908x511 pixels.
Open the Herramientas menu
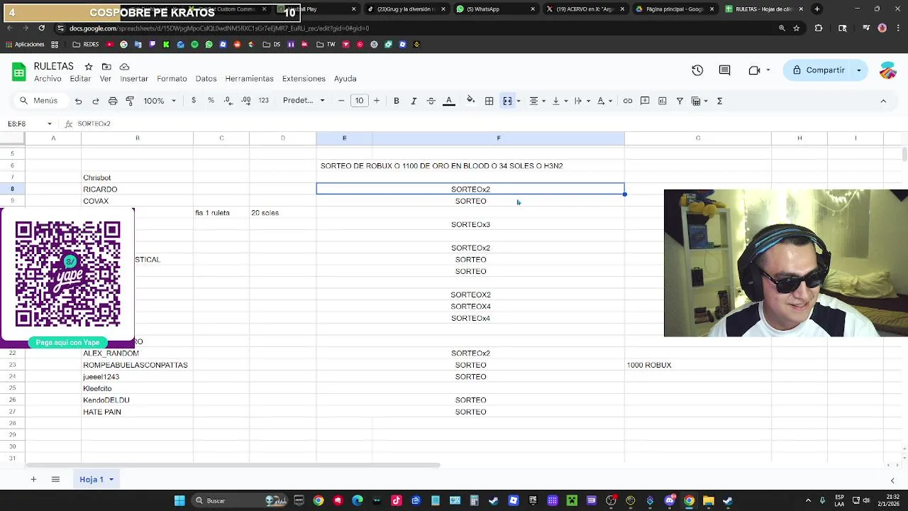point(249,79)
